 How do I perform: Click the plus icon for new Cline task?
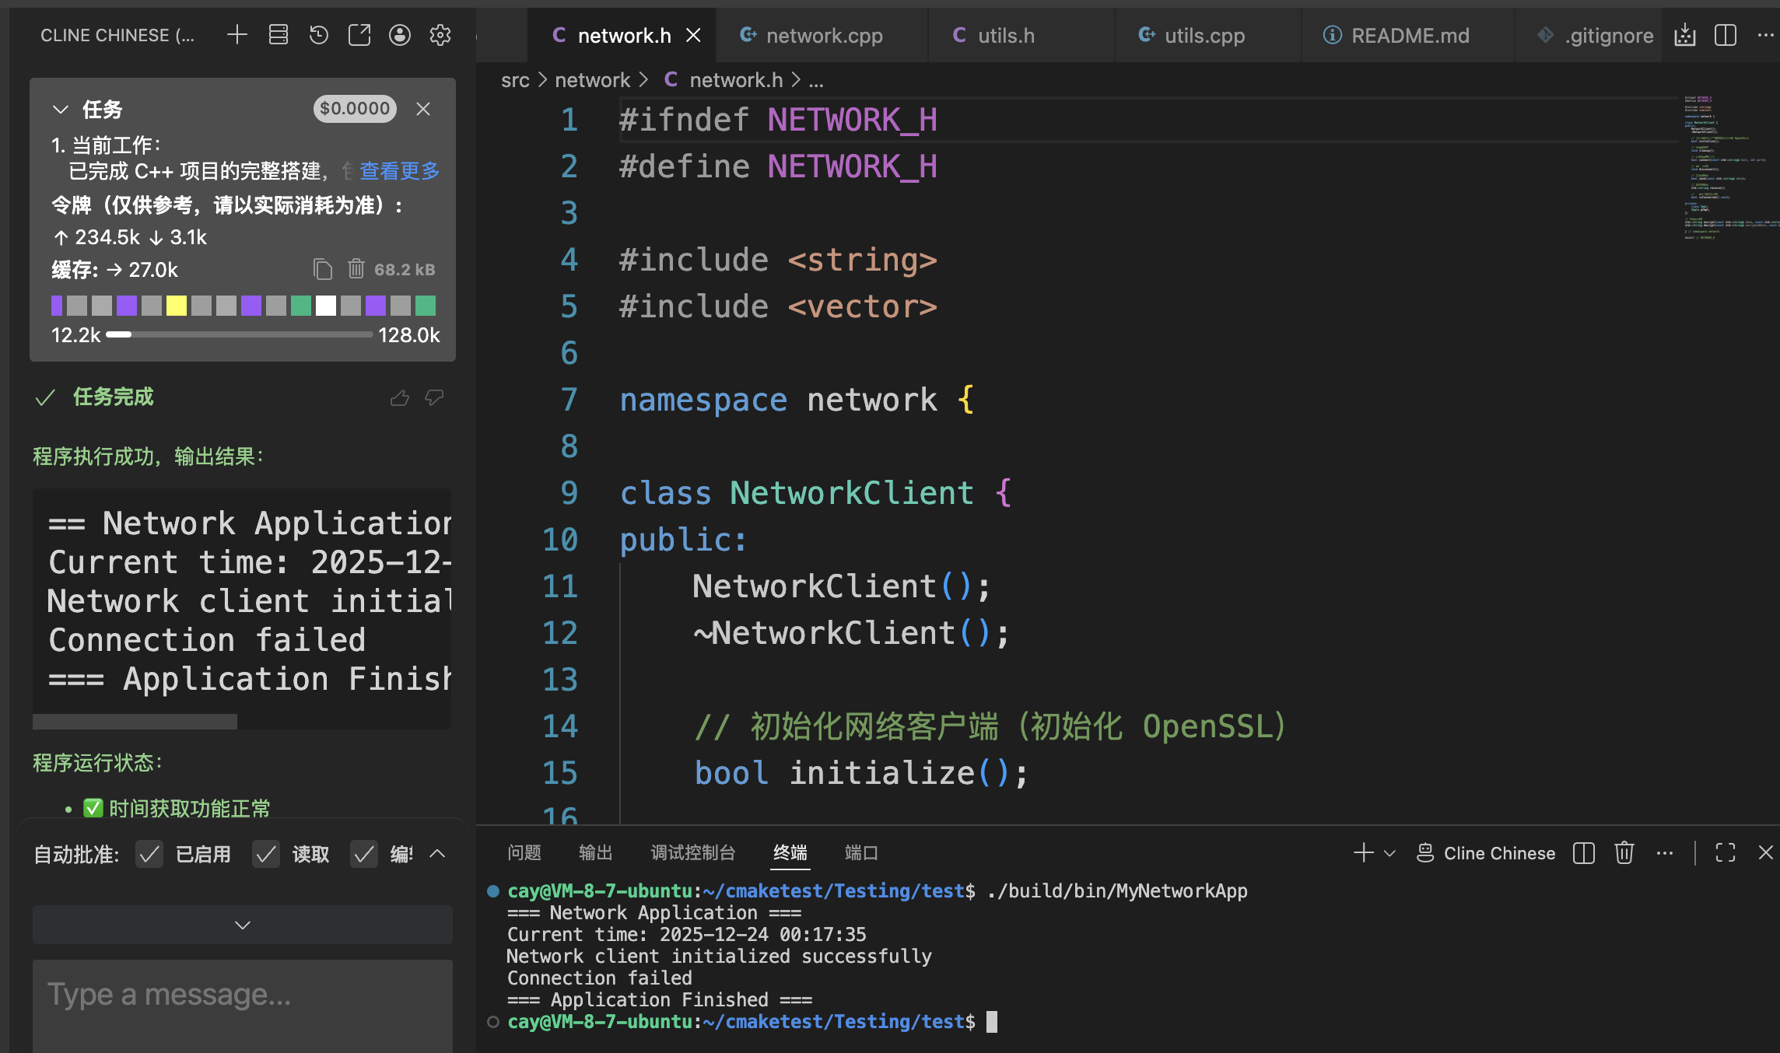[237, 35]
